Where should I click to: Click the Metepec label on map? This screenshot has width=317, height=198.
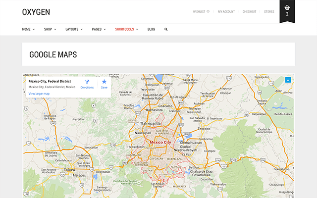(x=79, y=175)
